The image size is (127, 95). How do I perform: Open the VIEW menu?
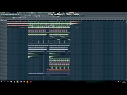click(10, 15)
